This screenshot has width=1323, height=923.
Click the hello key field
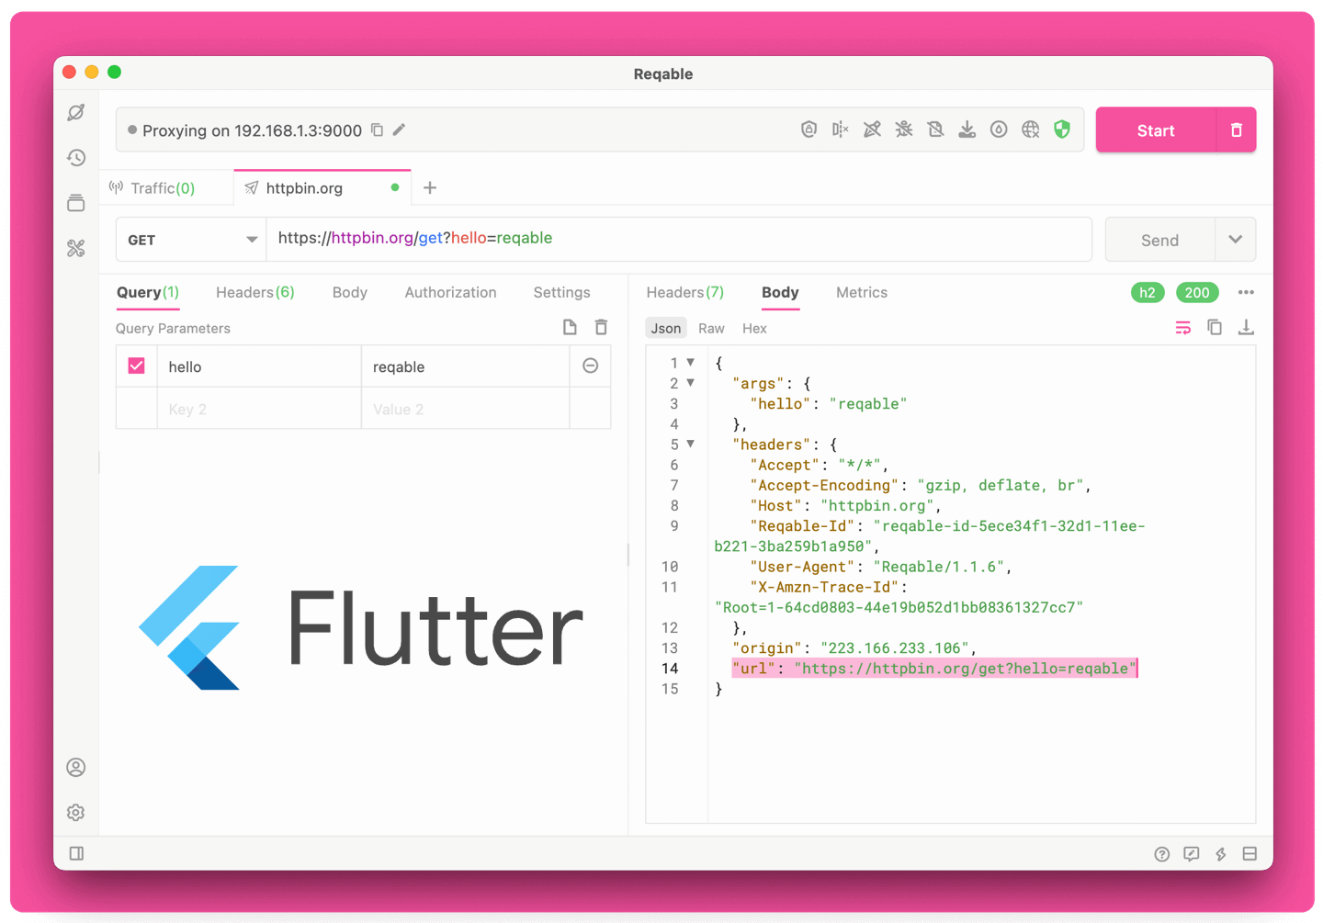tap(259, 366)
